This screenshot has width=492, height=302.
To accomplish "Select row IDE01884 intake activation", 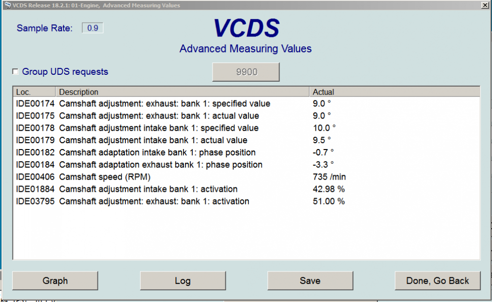I will tap(162, 189).
